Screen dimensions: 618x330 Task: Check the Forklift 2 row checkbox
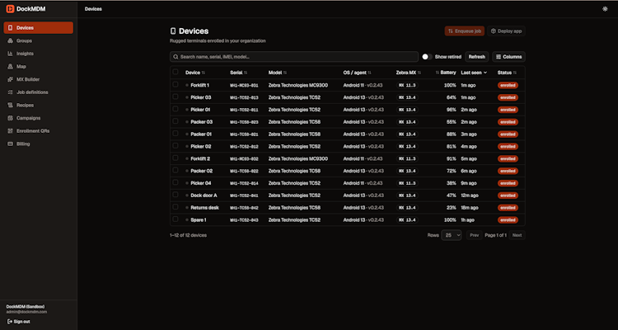pos(176,158)
